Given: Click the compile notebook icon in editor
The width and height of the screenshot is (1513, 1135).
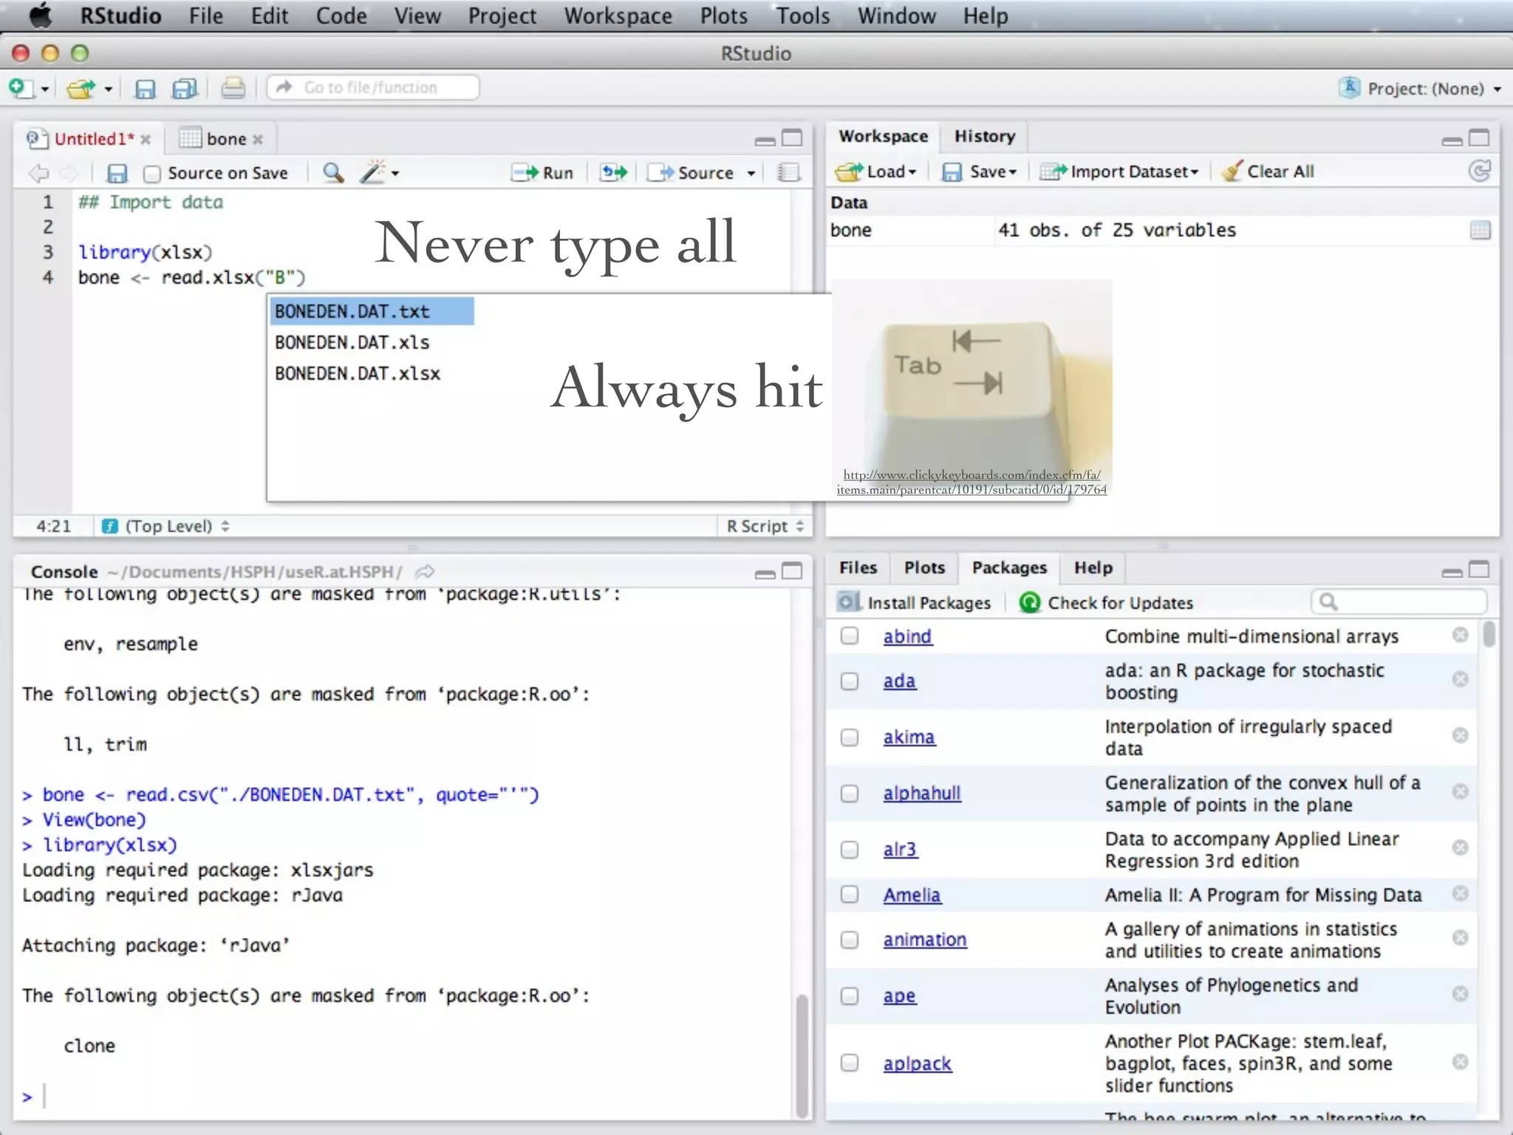Looking at the screenshot, I should (789, 172).
